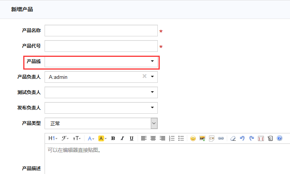Undo last edit in editor
The height and width of the screenshot is (174, 290).
(x=242, y=138)
